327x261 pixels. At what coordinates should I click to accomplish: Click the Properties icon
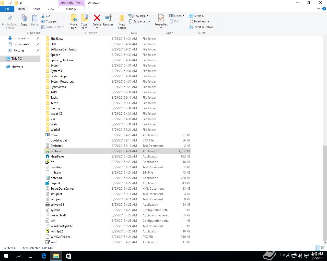point(161,18)
